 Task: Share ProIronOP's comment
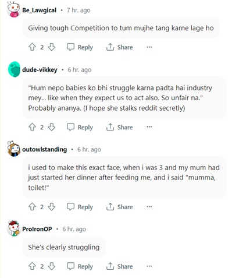click(120, 266)
